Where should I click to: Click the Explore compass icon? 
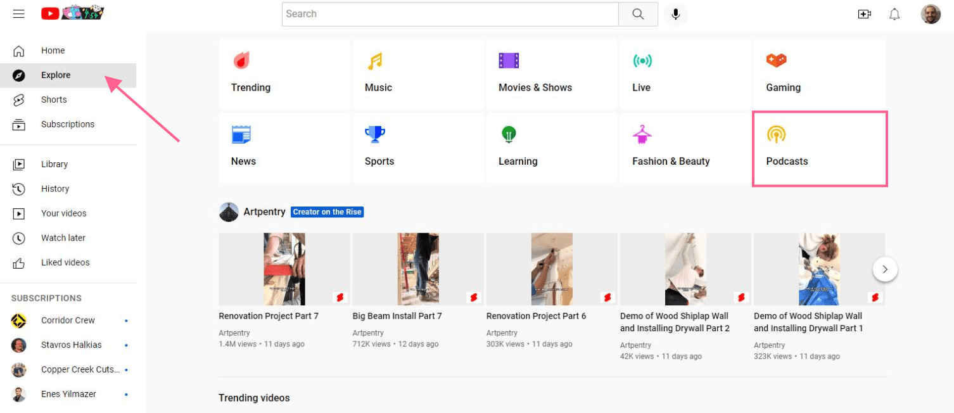[19, 75]
